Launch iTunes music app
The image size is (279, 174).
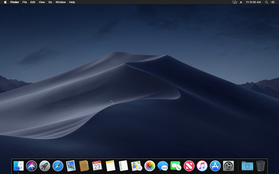pyautogui.click(x=202, y=166)
